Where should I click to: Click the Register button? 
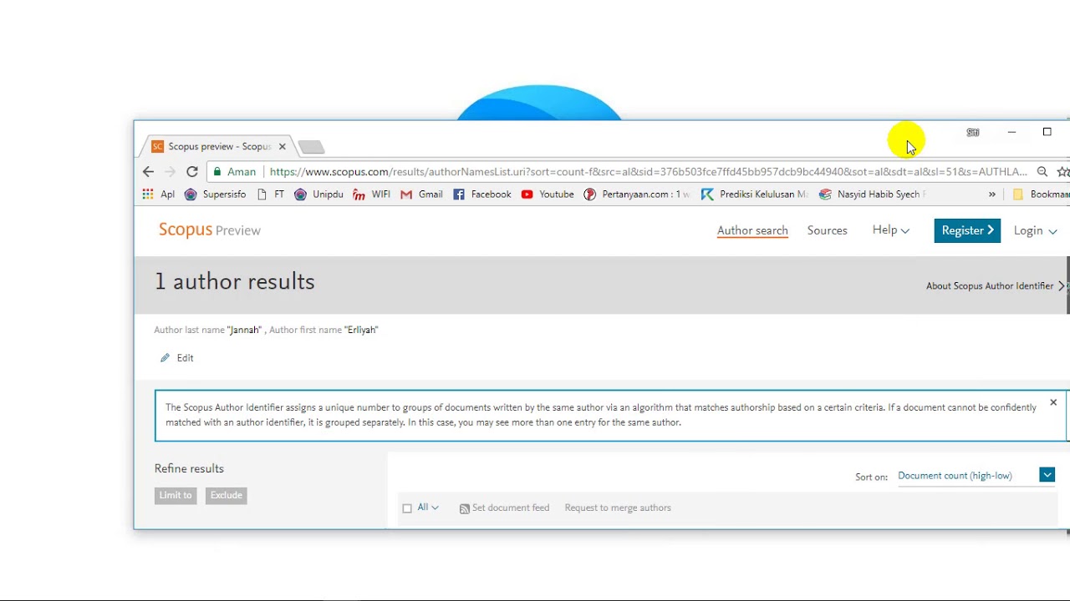tap(967, 230)
